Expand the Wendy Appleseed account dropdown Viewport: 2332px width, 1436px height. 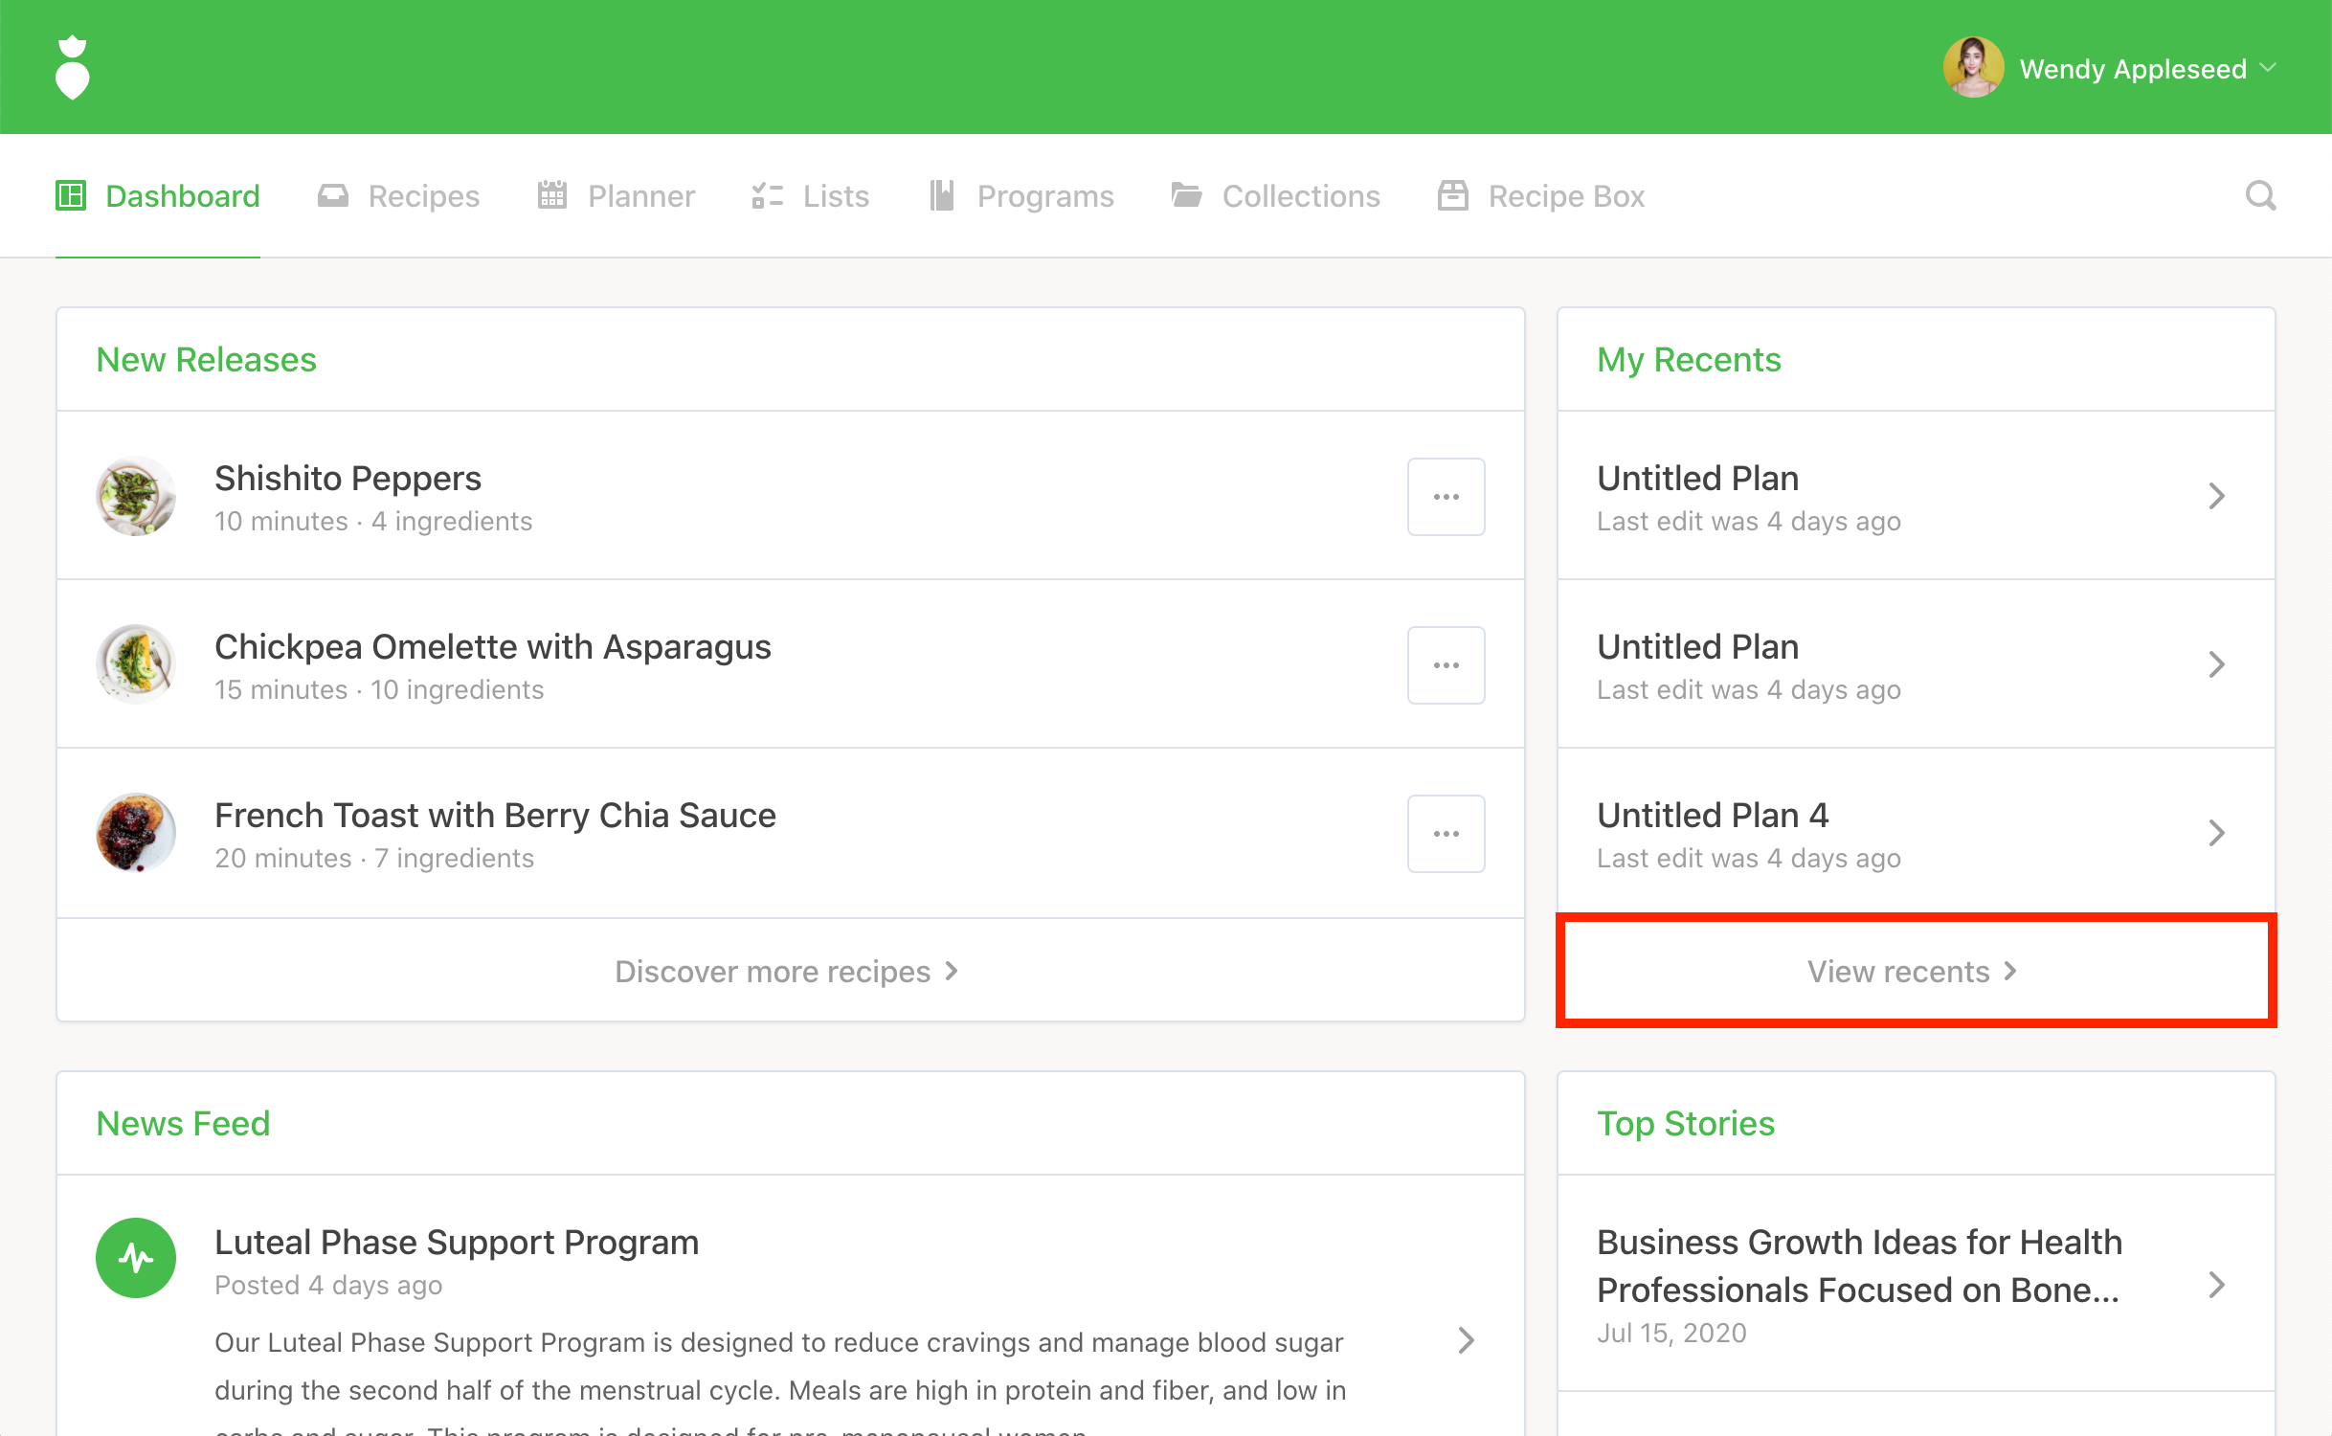[x=2269, y=68]
